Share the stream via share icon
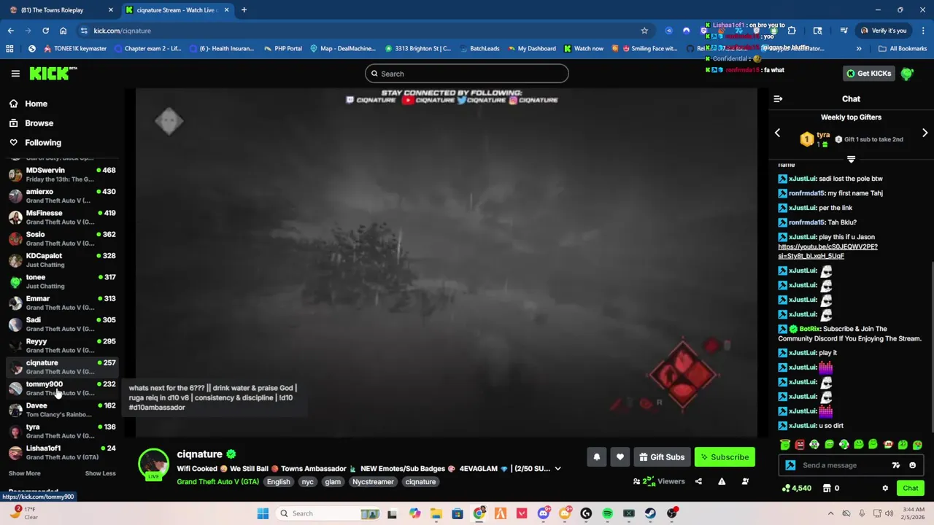 click(698, 481)
